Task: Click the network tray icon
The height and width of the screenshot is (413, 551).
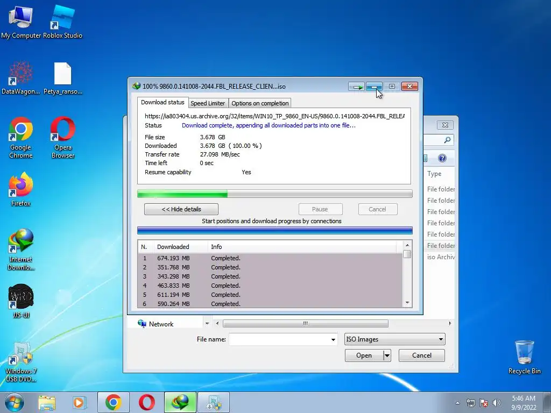Action: 470,403
